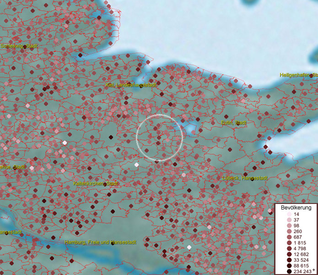Screen dimensions: 318x275
Task: Click legend value text 1 815
Action: [x=300, y=243]
